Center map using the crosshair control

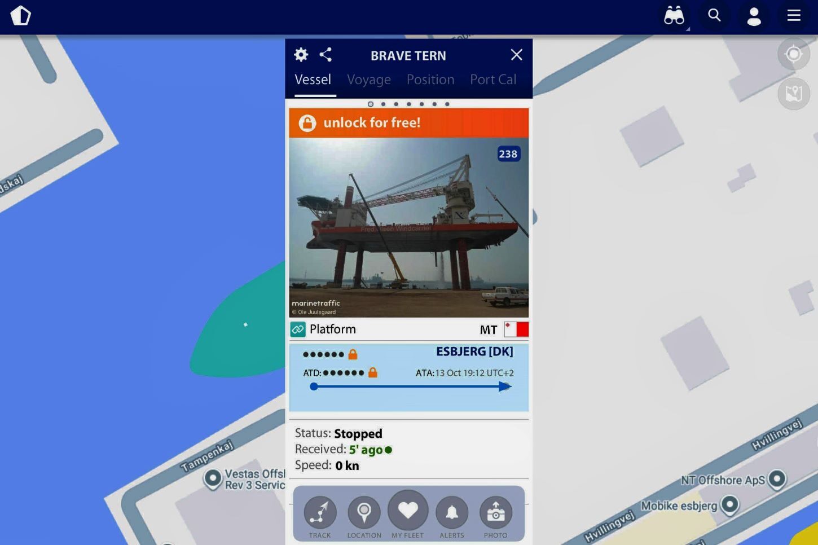[794, 54]
